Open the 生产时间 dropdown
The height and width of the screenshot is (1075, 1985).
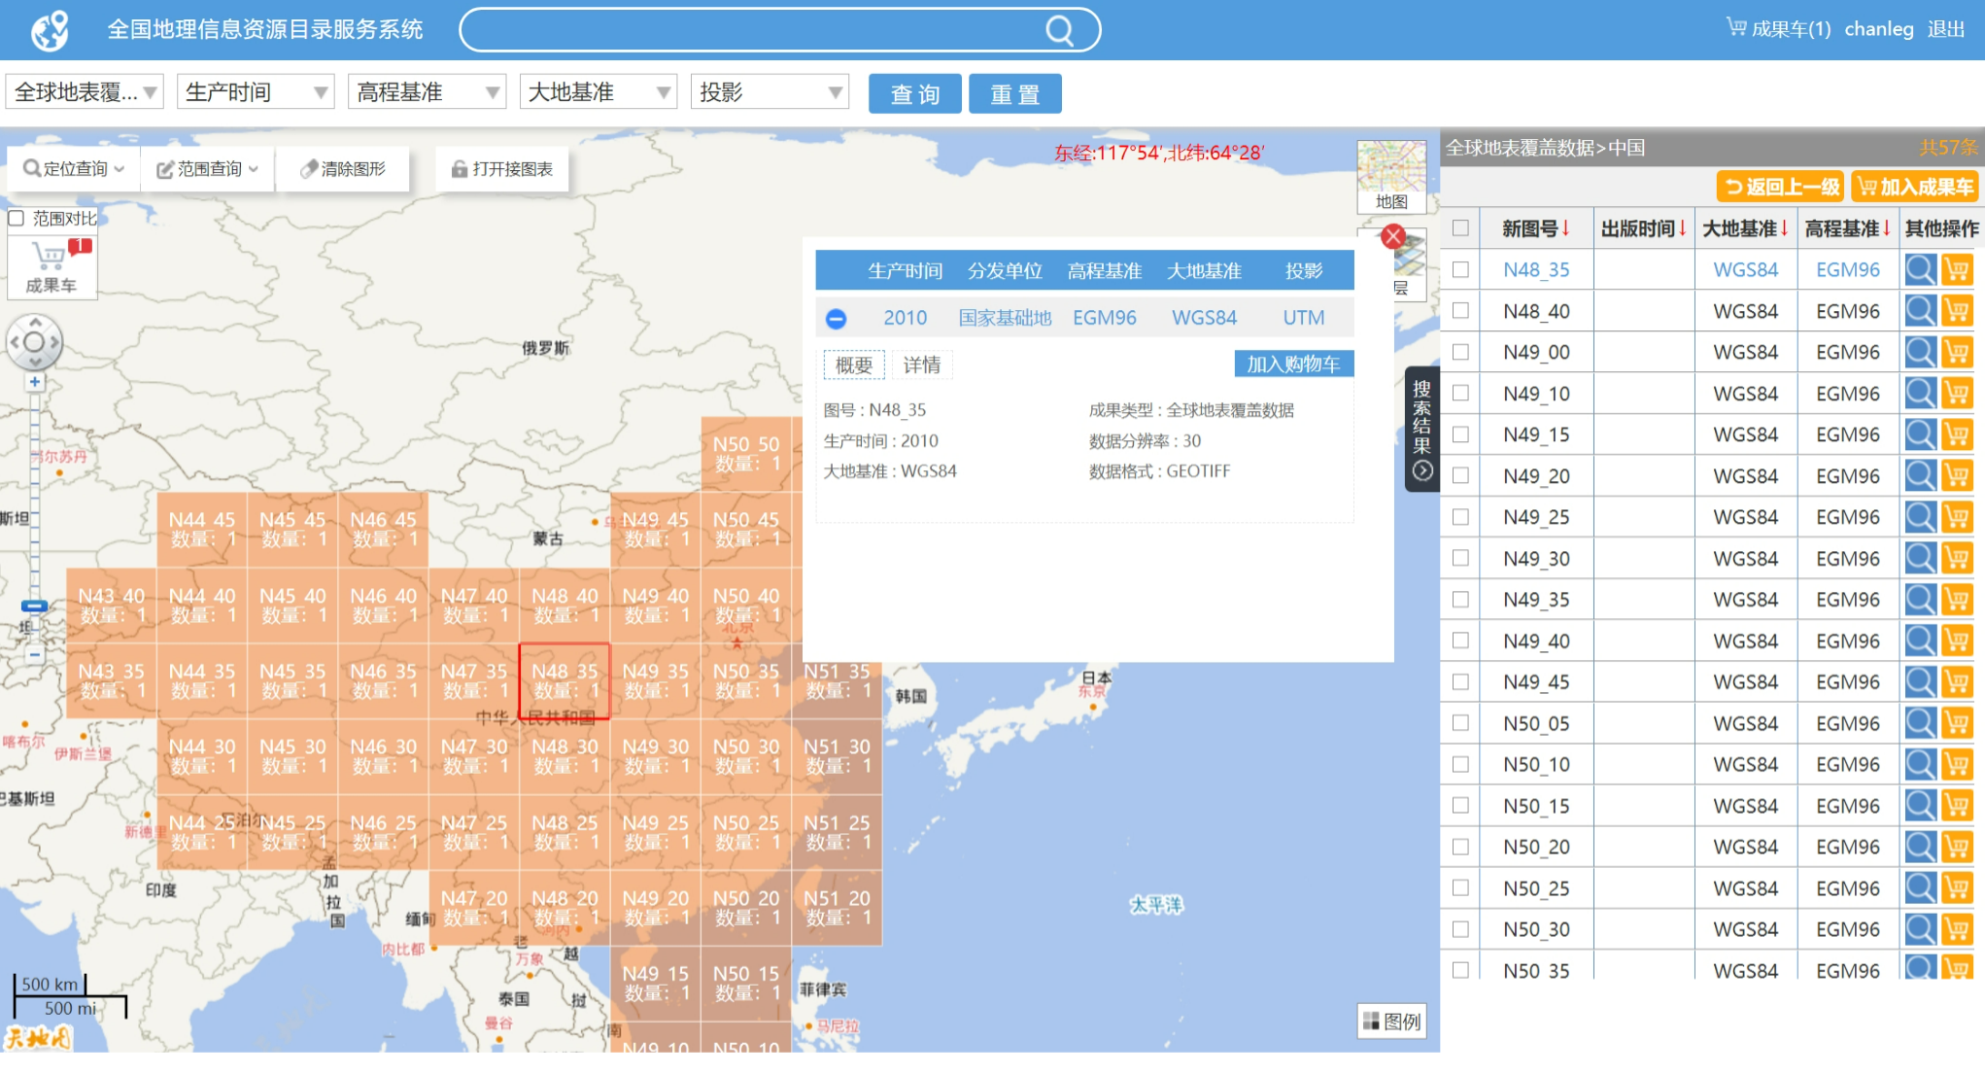coord(255,91)
